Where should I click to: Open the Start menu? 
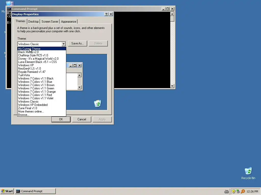(x=7, y=191)
